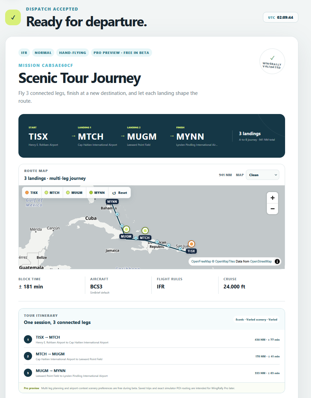The image size is (311, 398).
Task: Click the WingRally Validated checkmark badge
Action: click(x=272, y=61)
